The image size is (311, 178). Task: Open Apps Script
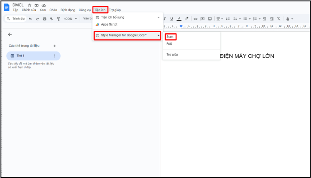point(128,24)
